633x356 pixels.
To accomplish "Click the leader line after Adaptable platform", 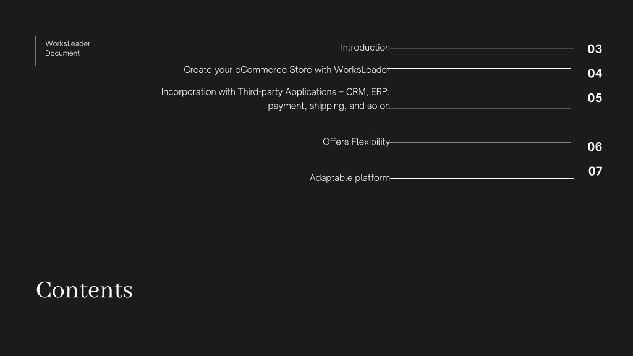I will pos(482,178).
